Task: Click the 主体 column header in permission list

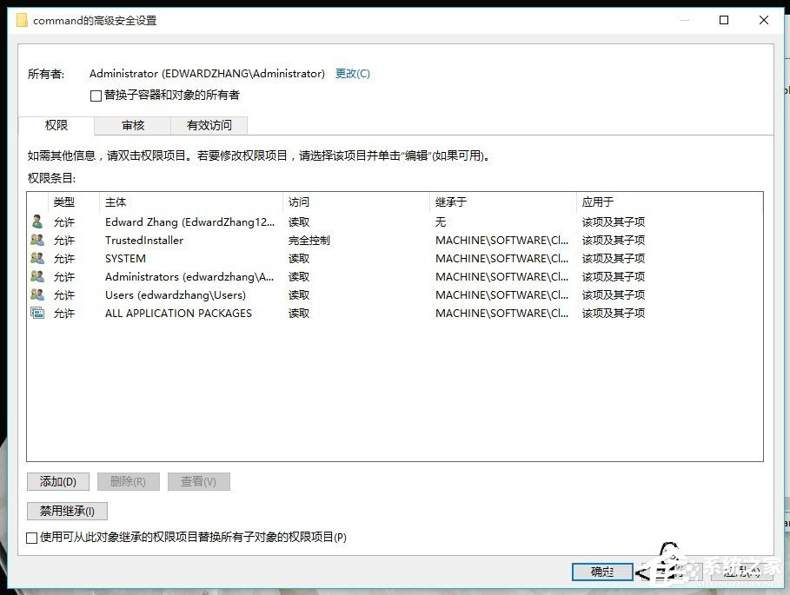Action: [x=116, y=202]
